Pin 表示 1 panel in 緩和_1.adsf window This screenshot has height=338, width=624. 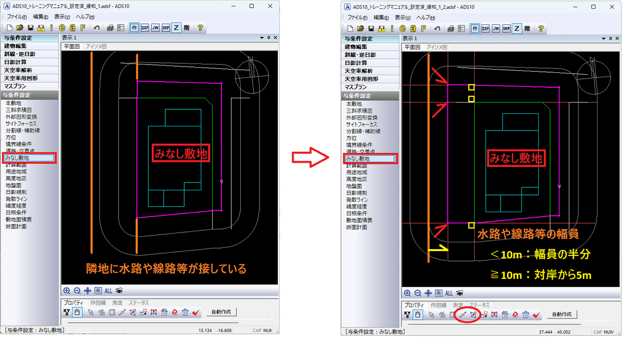pos(269,38)
